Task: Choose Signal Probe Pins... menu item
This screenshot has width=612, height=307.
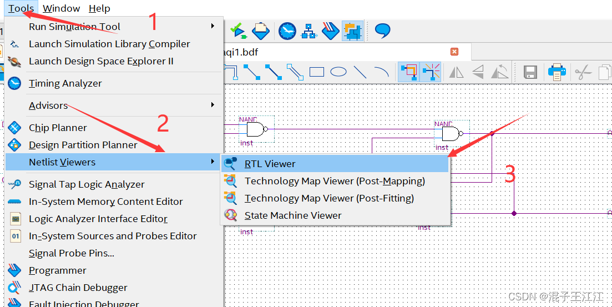Action: 114,253
